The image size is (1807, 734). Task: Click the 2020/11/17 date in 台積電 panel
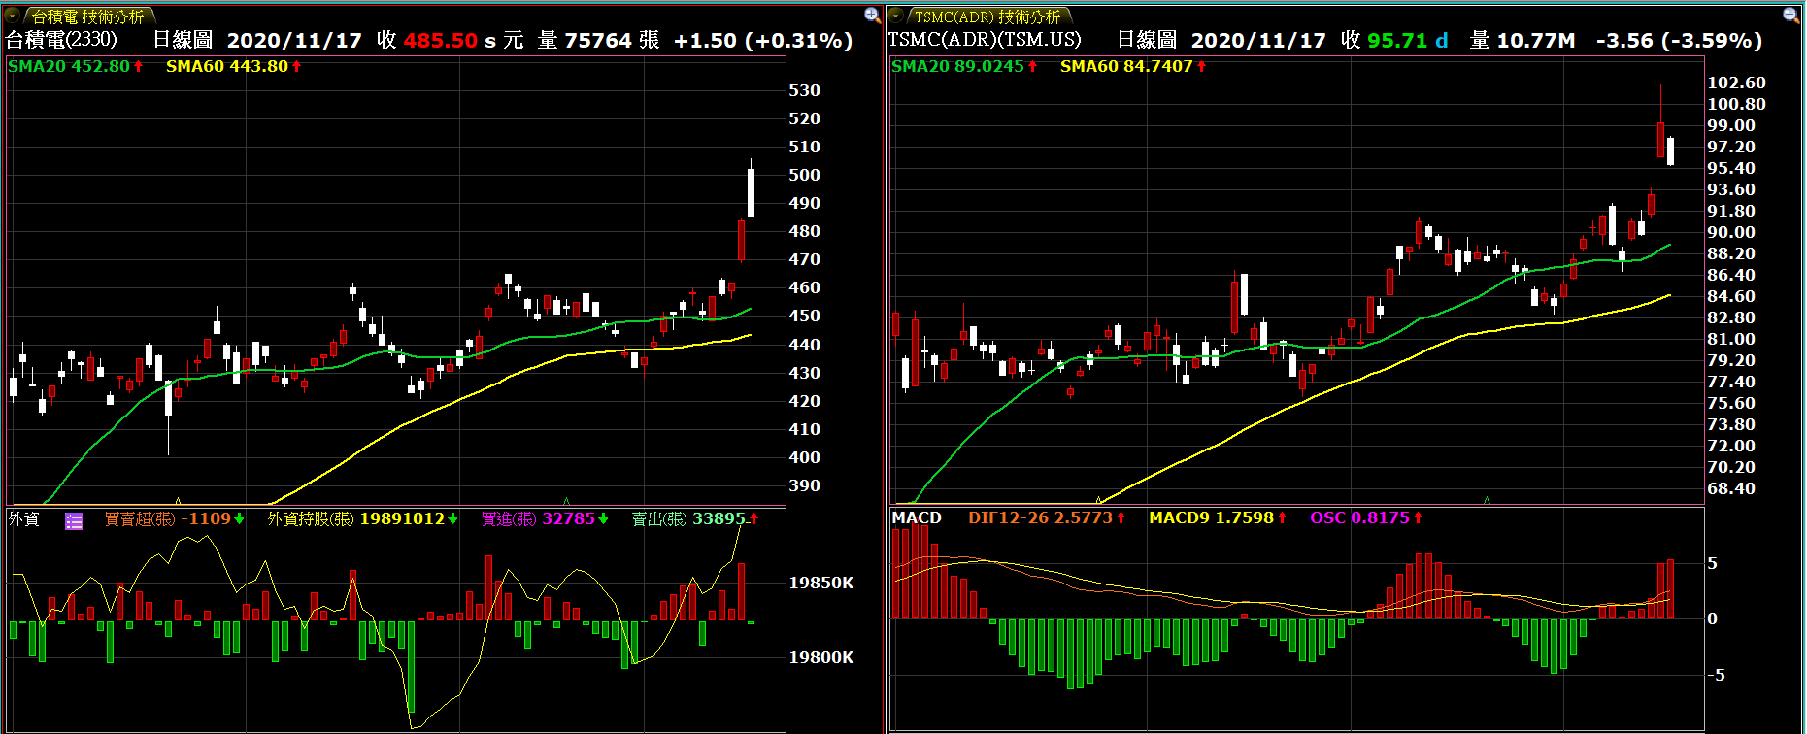294,41
